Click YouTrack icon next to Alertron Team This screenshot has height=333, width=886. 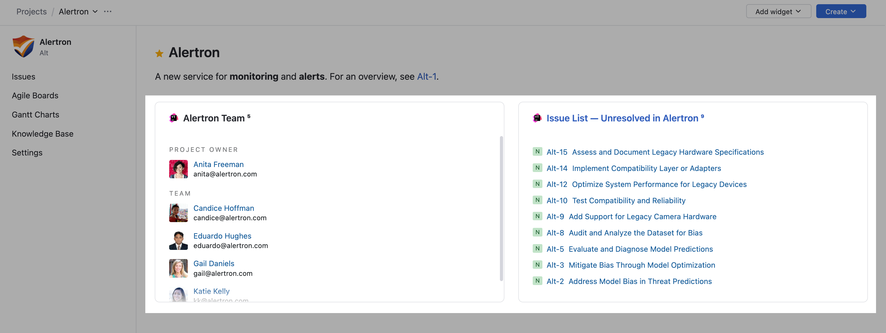tap(174, 118)
